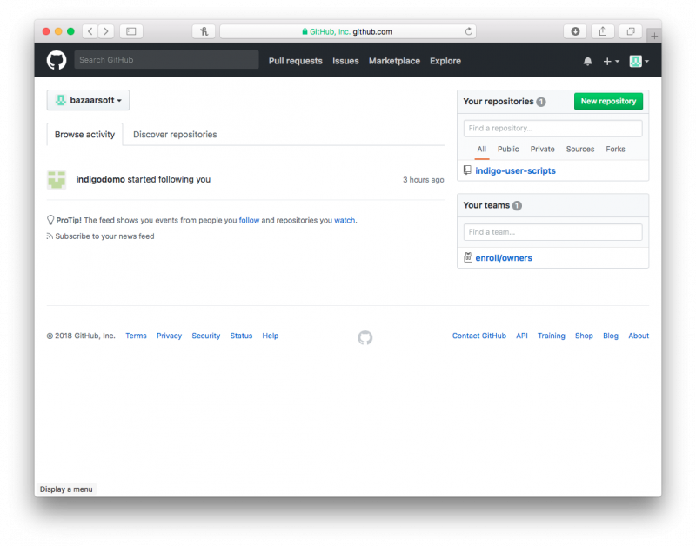Open the Security footer link

coord(206,336)
